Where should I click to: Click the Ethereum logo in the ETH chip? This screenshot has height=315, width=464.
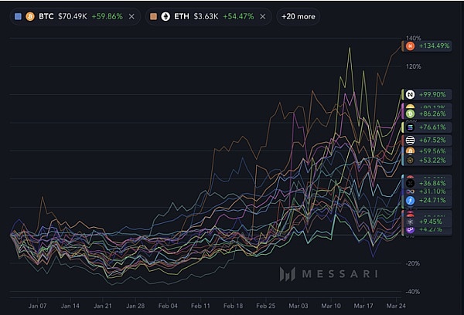tap(165, 16)
